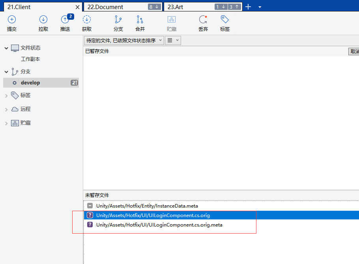Screen dimensions: 359x264
Task: Click the 合并 (Merge) toolbar icon
Action: tap(140, 20)
